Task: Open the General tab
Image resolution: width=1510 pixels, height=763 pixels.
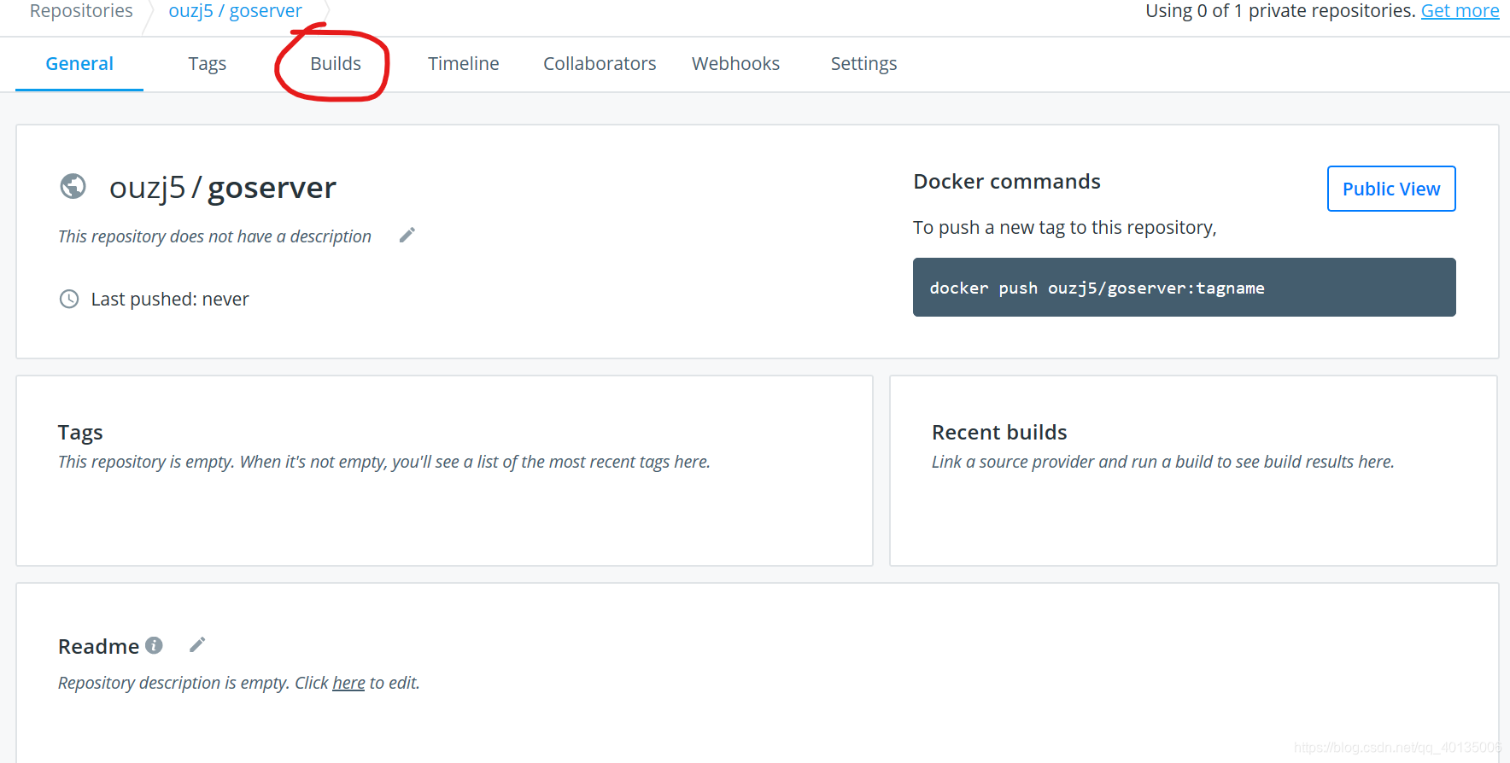Action: click(79, 64)
